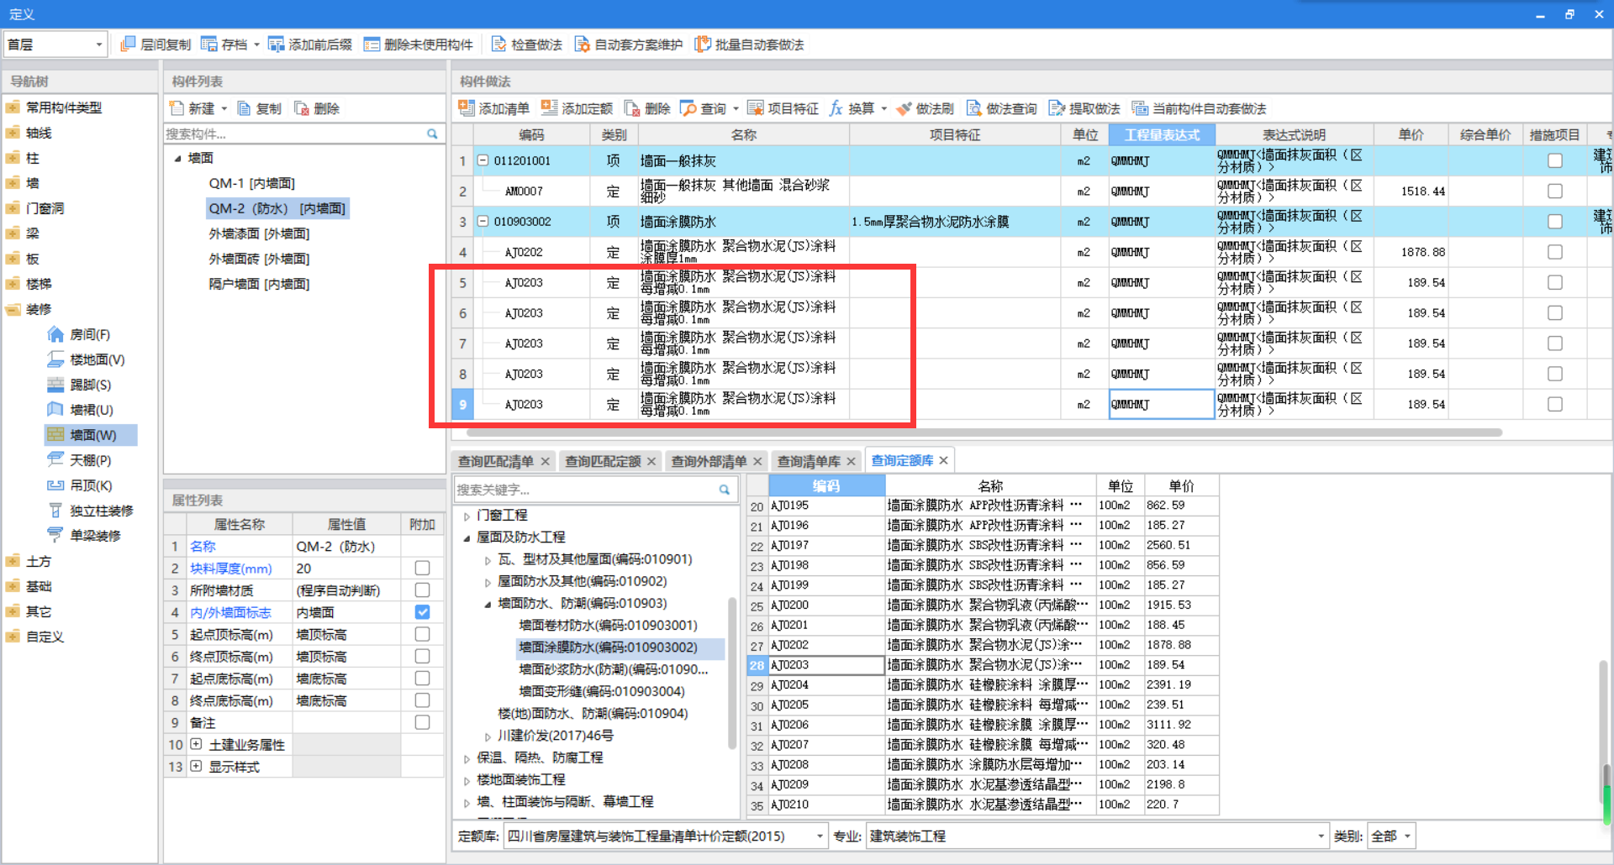Toggle 措施项目 checkbox for row AM0007
The image size is (1614, 865).
(1555, 191)
